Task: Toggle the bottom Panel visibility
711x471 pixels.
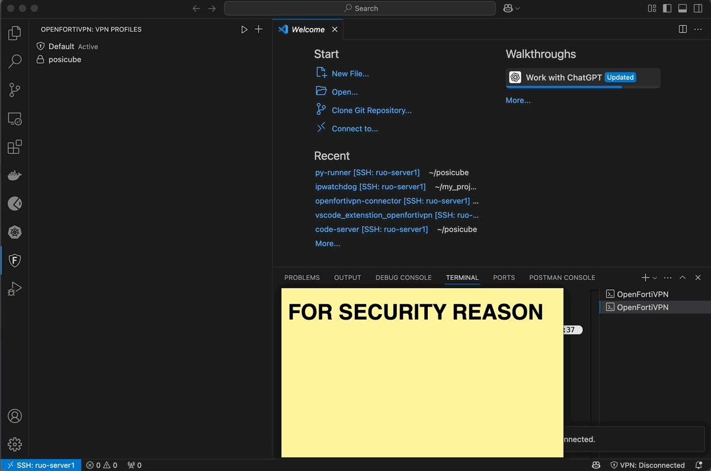Action: click(683, 8)
